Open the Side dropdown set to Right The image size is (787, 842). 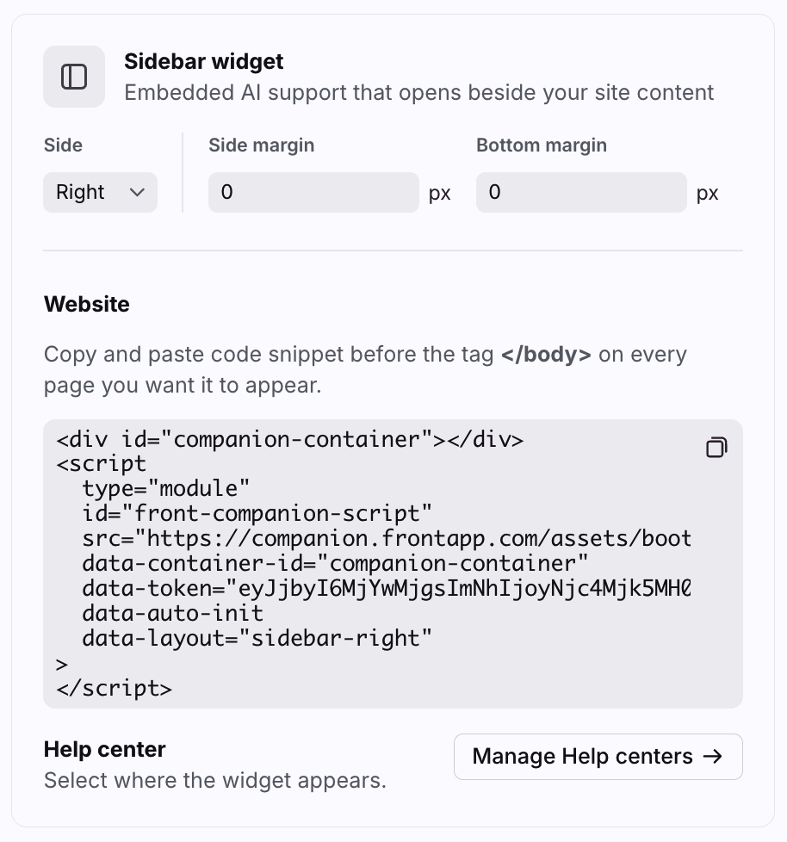tap(100, 192)
